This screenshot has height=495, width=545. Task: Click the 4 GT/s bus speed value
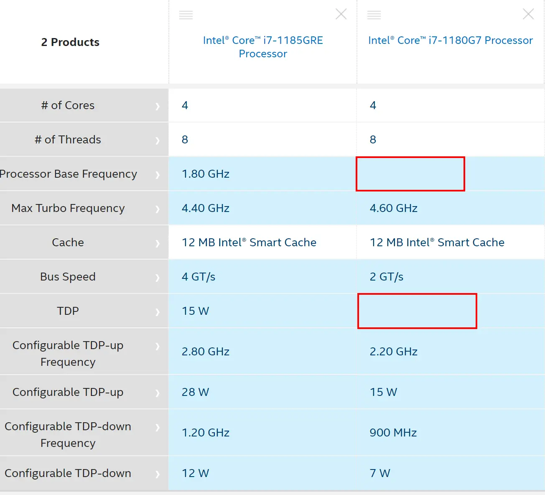click(199, 277)
